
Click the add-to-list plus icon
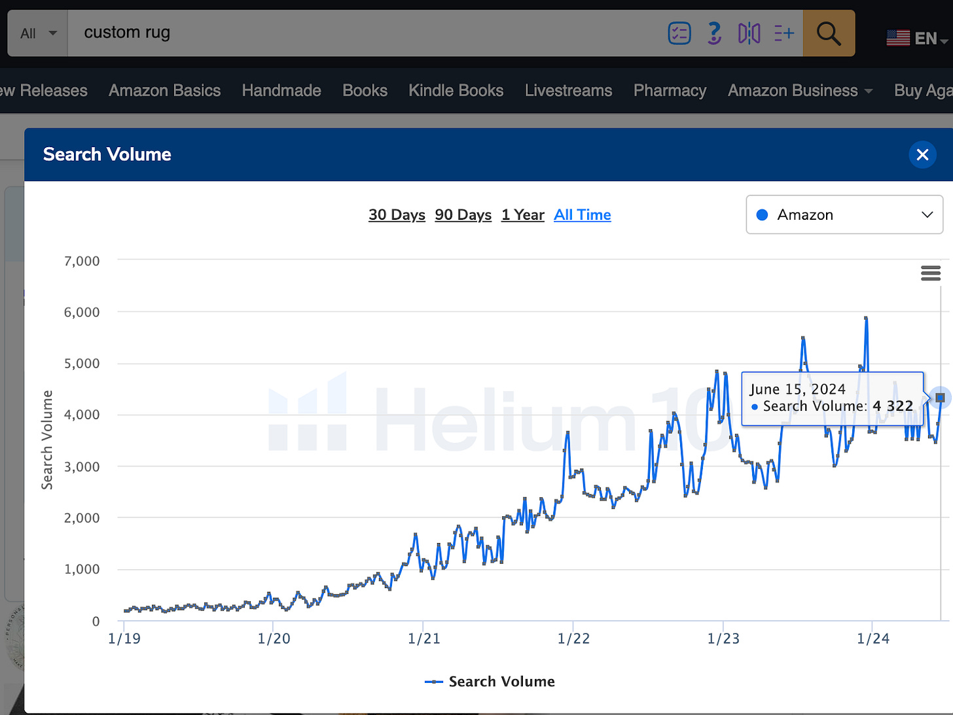784,33
